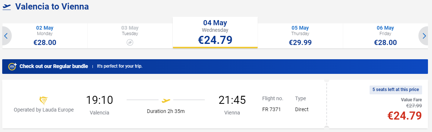432x132 pixels.
Task: Show later dates with the right arrow
Action: tap(424, 36)
